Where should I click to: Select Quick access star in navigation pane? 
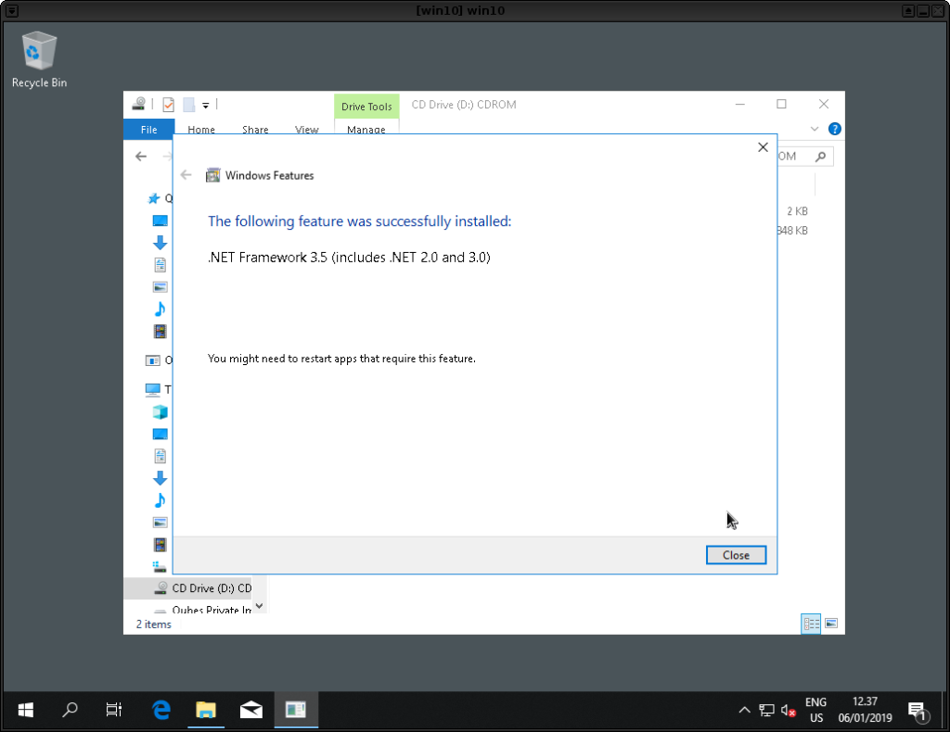point(154,198)
